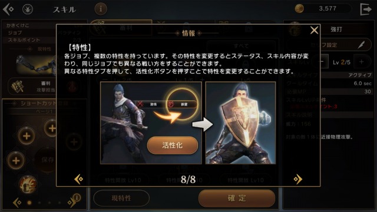Image resolution: width=377 pixels, height=212 pixels.
Task: Select first shortcut page indicator dot
Action: tap(29, 203)
